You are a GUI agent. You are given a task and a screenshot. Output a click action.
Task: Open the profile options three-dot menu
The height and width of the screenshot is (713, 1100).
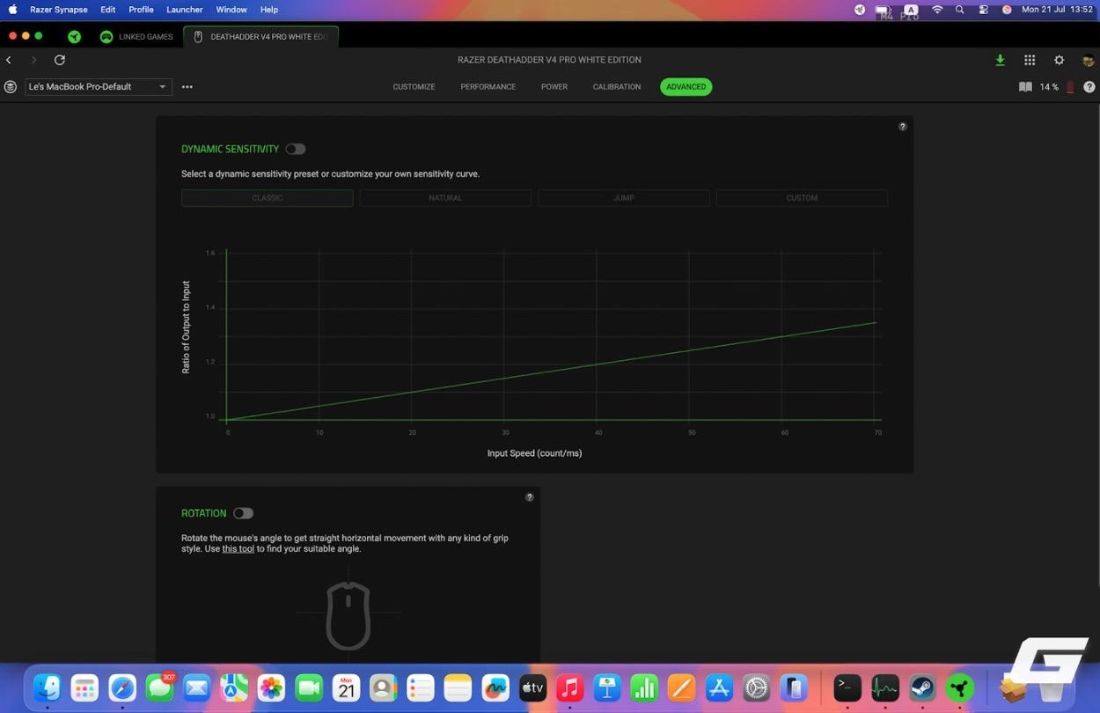click(x=187, y=86)
